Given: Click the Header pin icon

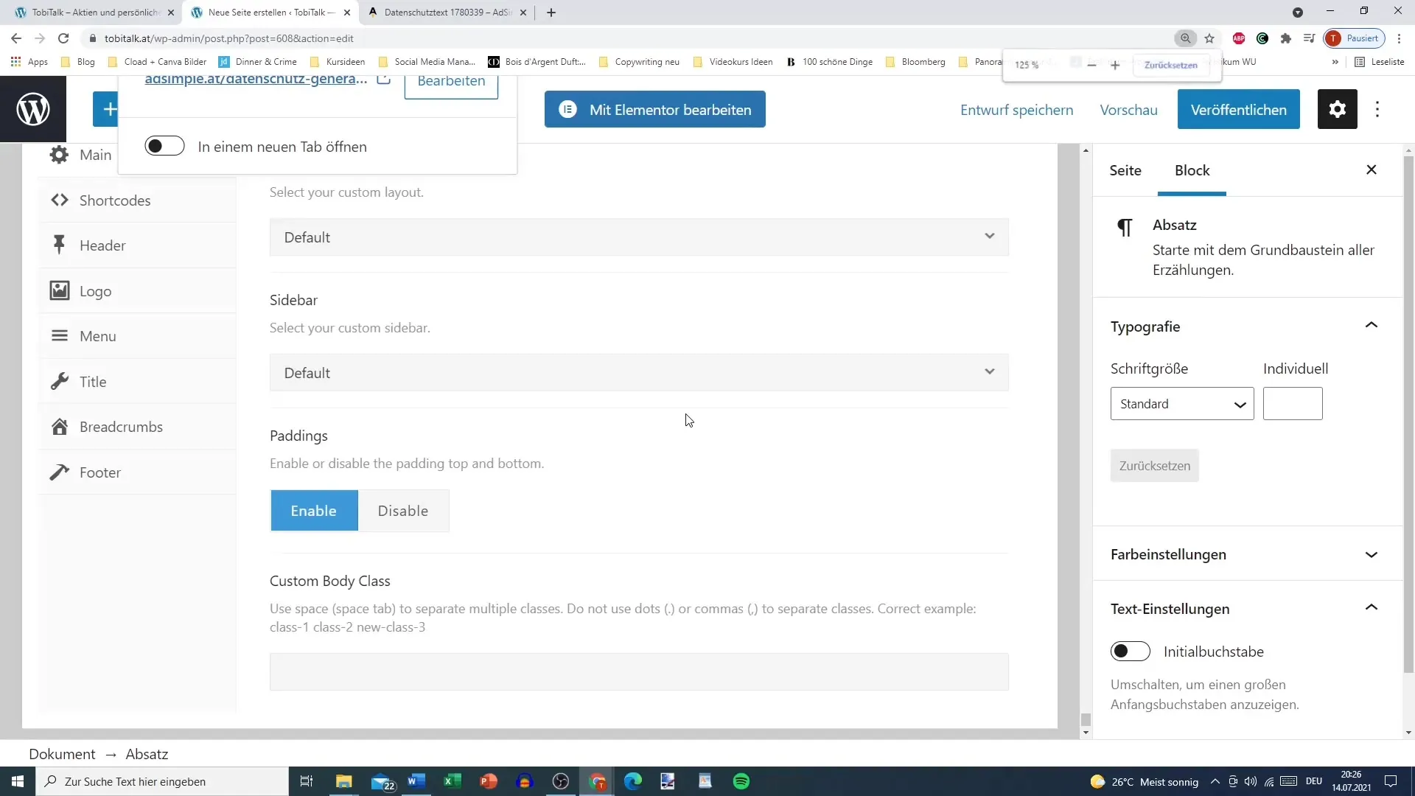Looking at the screenshot, I should (59, 245).
